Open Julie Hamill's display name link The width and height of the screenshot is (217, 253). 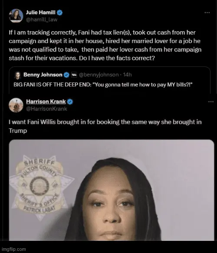point(41,13)
